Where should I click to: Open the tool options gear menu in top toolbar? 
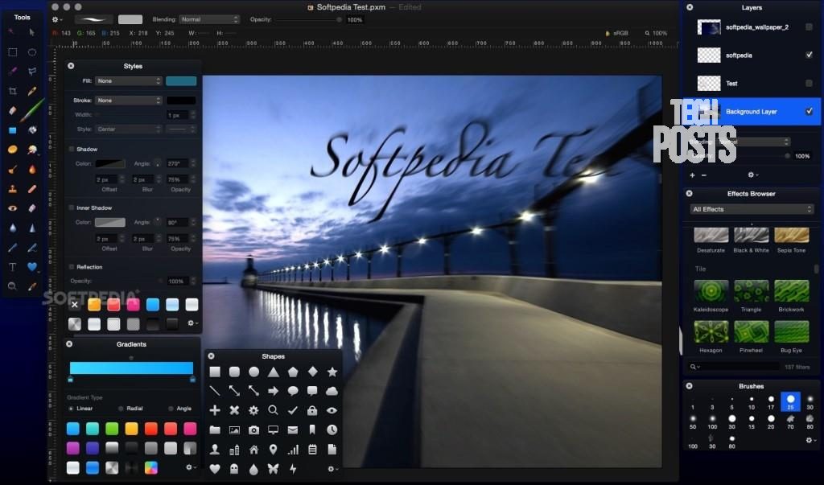click(x=56, y=19)
